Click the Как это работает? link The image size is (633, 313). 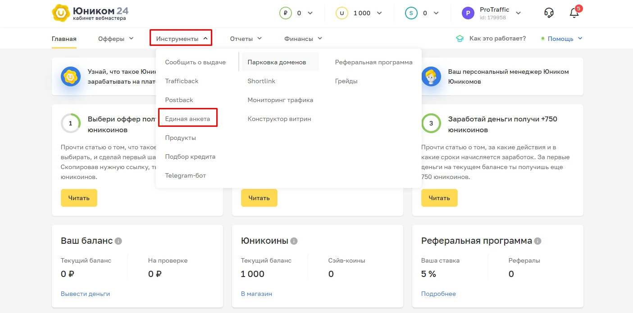pos(497,39)
